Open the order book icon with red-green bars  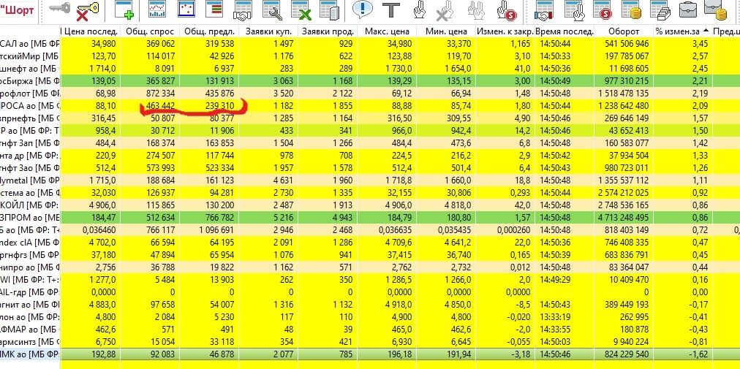(x=215, y=9)
